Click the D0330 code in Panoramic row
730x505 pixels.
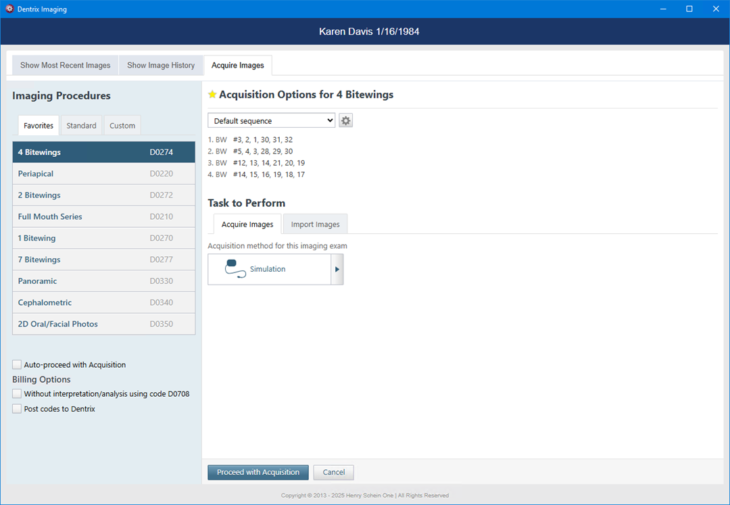tap(161, 281)
